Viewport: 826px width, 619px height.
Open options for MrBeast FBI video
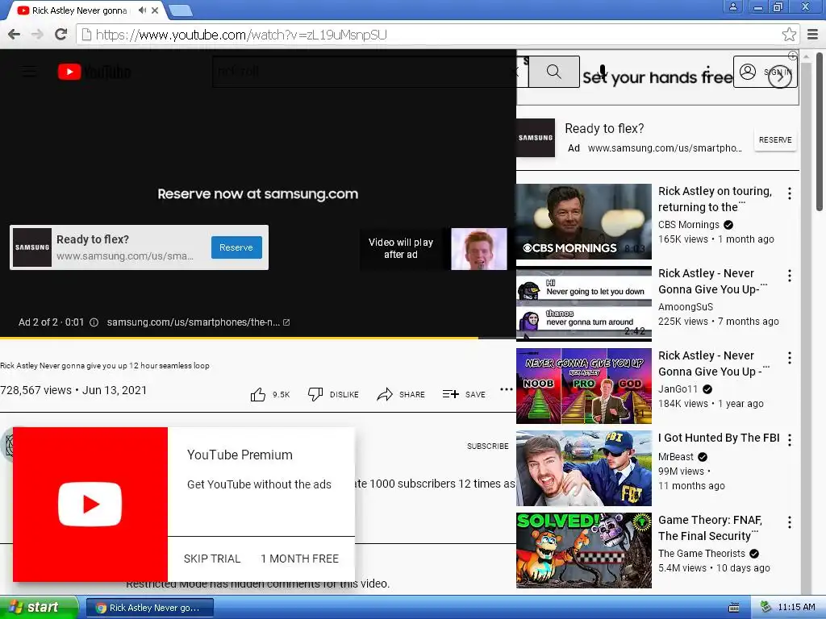pos(789,440)
